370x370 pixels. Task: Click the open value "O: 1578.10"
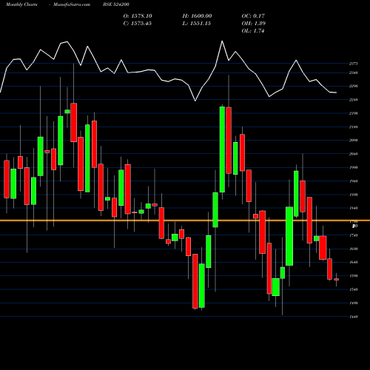point(138,16)
